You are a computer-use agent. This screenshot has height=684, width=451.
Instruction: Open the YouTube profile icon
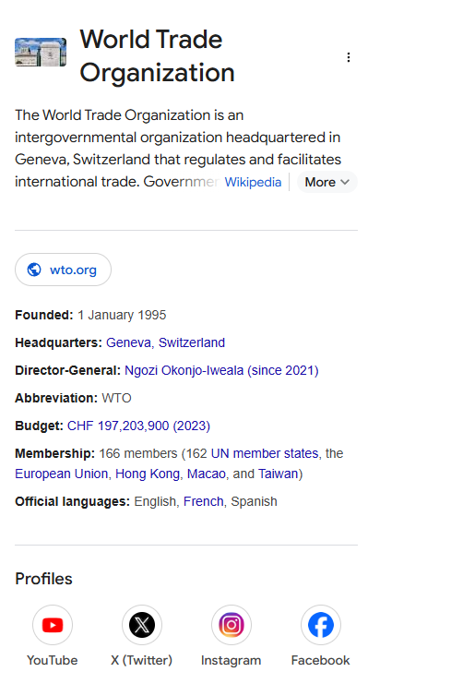click(x=53, y=625)
